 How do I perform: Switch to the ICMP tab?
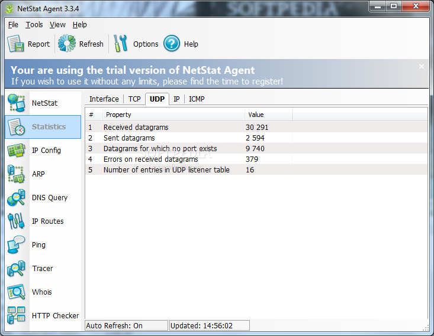pos(197,99)
